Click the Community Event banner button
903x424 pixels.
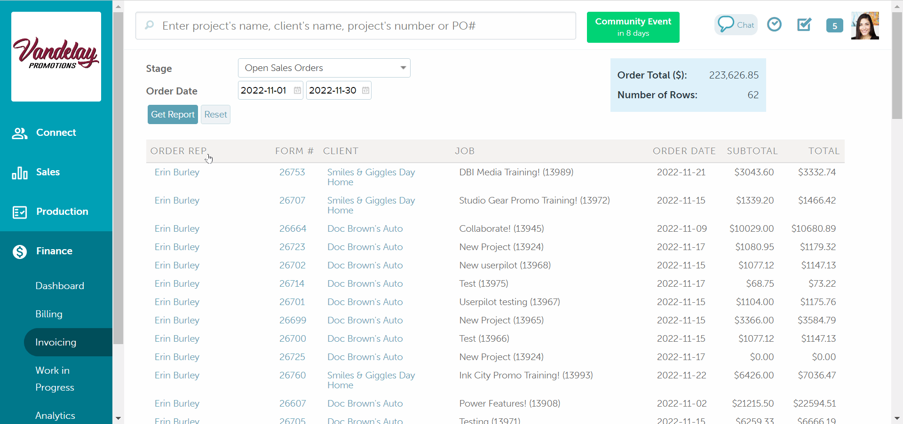click(x=633, y=27)
